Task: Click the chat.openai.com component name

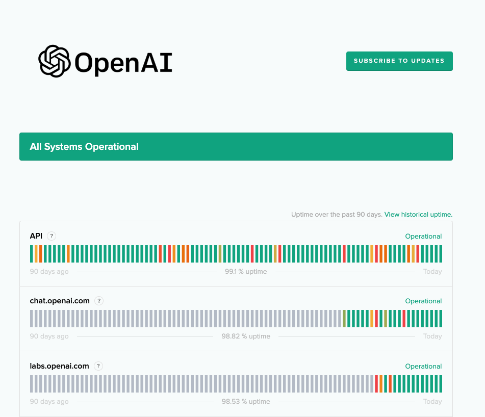Action: (60, 301)
